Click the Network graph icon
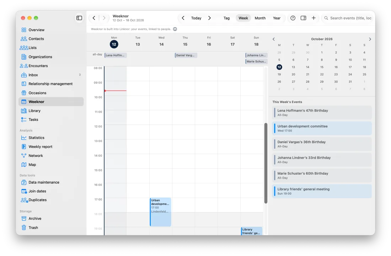 [x=24, y=156]
